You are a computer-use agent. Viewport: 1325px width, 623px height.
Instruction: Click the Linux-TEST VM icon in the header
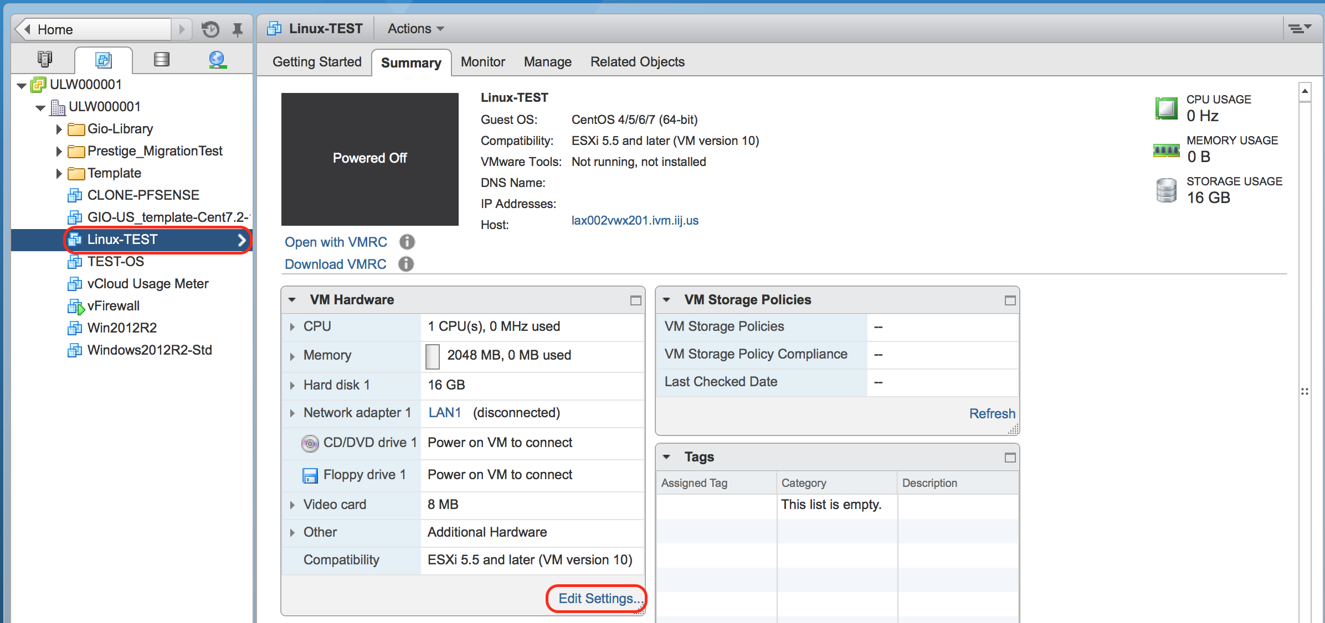(274, 28)
